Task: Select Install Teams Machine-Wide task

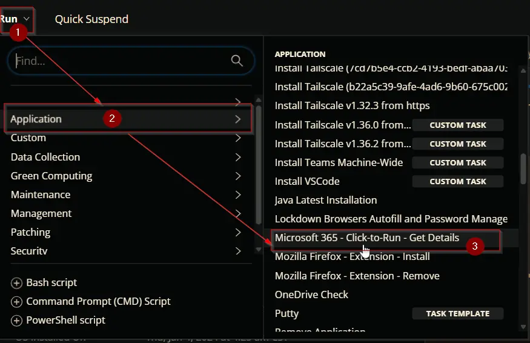Action: click(339, 162)
